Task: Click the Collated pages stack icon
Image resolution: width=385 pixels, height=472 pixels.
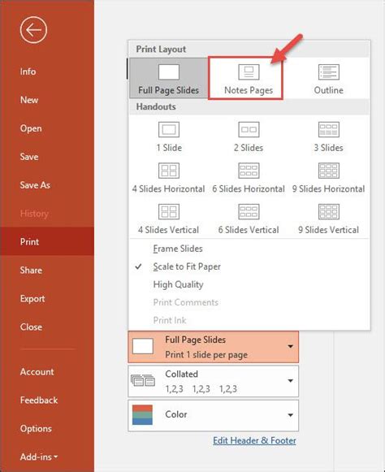Action: [143, 380]
